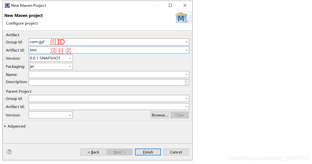
Task: Open the Artifact Id dropdown arrow next to test
Action: [x=186, y=50]
